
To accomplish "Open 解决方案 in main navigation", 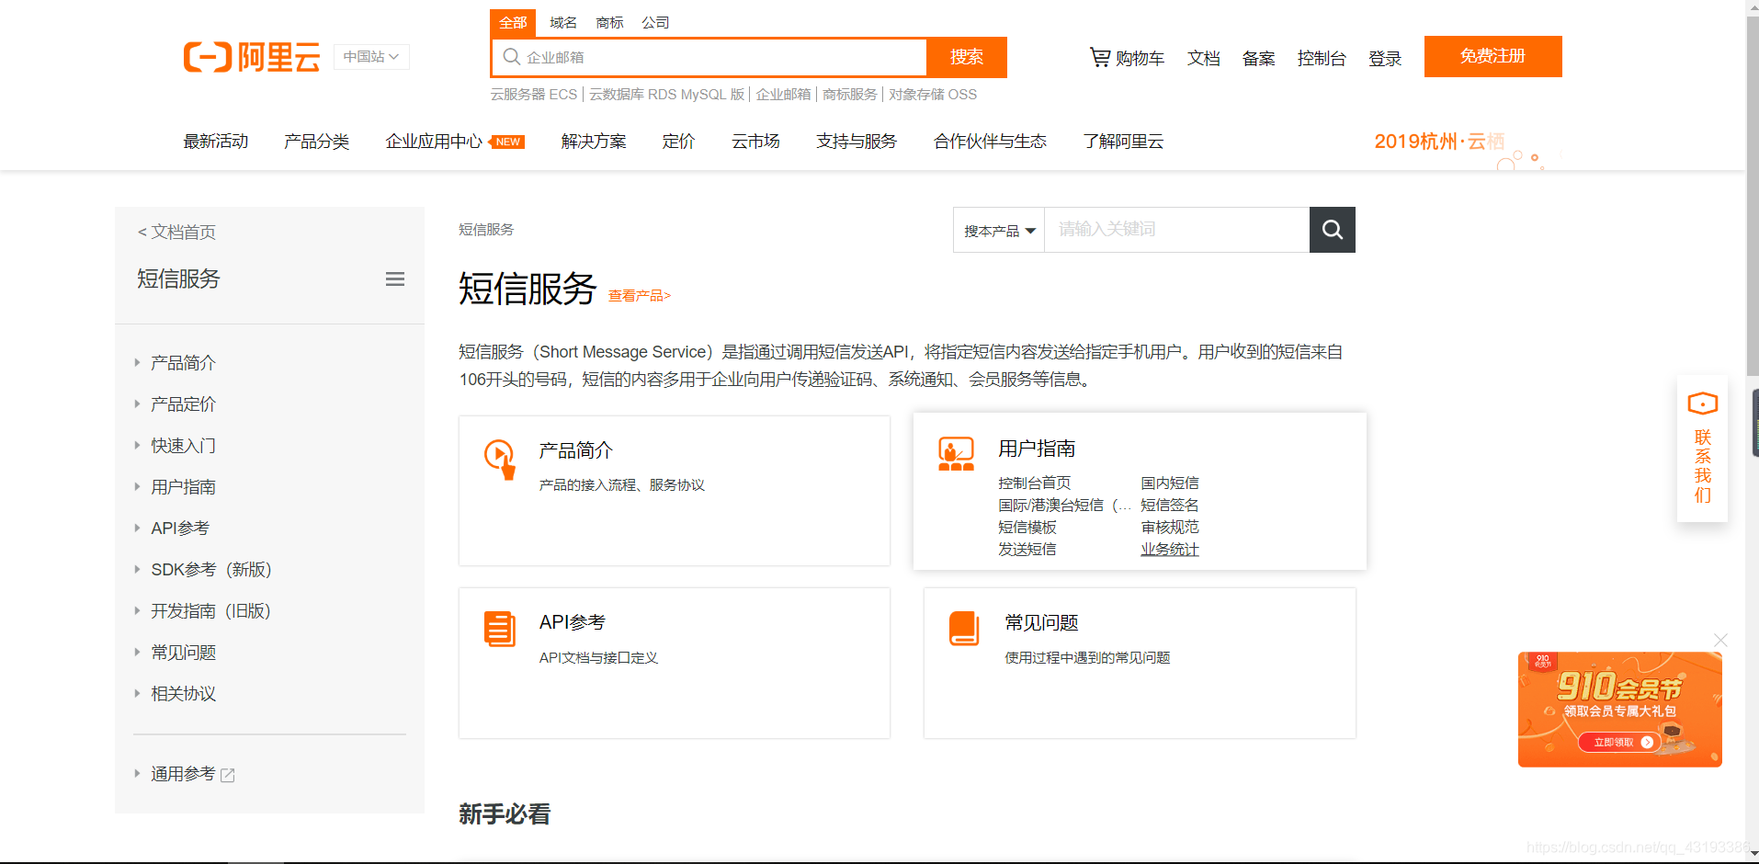I will (594, 142).
